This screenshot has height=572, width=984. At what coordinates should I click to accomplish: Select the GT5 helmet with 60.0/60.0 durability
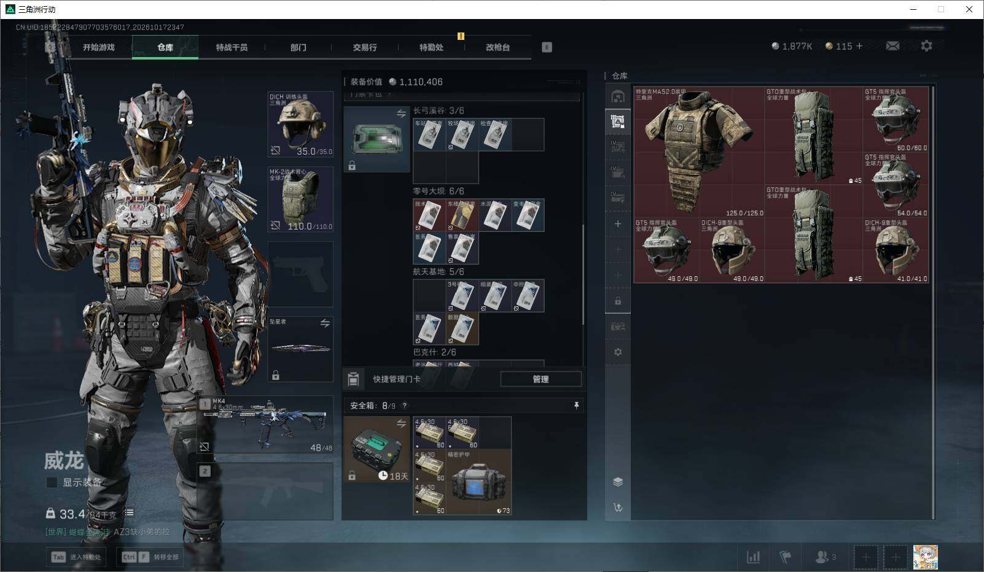[x=896, y=120]
